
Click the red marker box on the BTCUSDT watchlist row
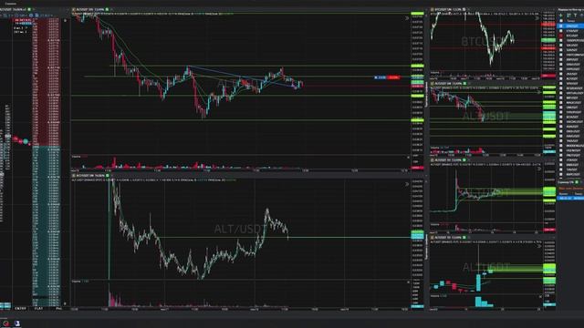point(561,36)
